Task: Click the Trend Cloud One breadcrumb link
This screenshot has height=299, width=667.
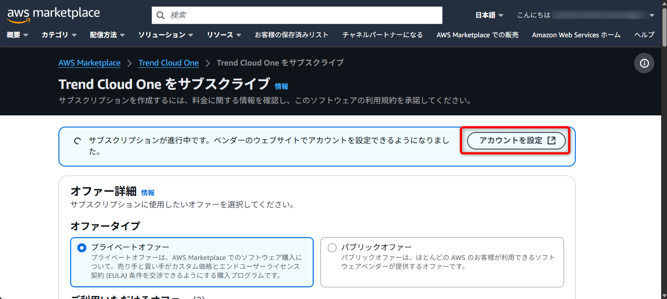Action: point(169,63)
